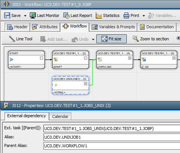Click the Alias field UC0.DEV.UNIXJOB1
Viewport: 180px width, 153px height.
[112, 137]
